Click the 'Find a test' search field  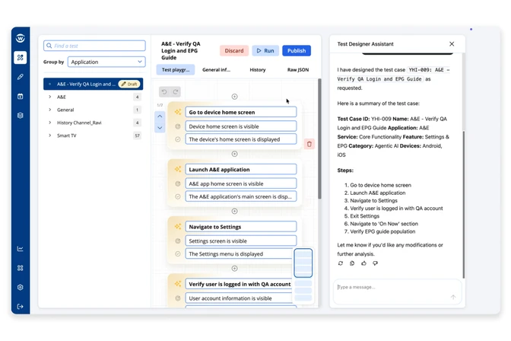click(94, 46)
